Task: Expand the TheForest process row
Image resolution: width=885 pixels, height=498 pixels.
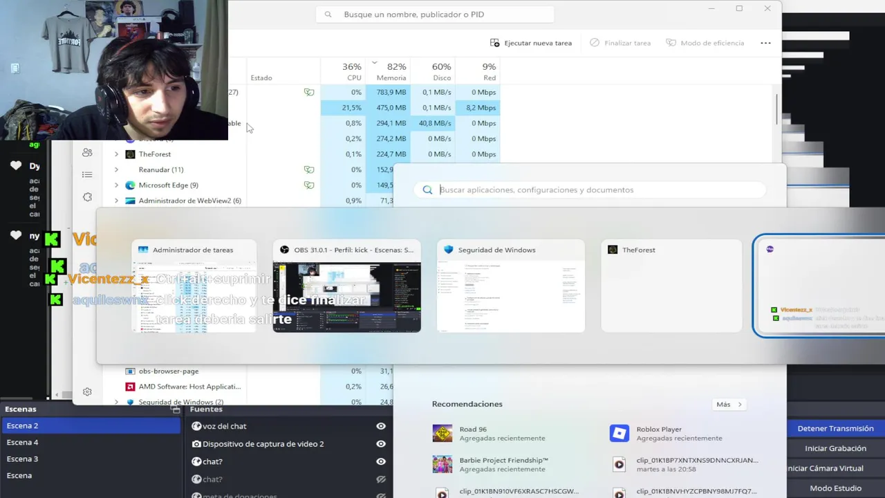Action: [116, 154]
